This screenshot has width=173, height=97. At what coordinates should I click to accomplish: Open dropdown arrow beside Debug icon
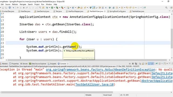(49, 8)
